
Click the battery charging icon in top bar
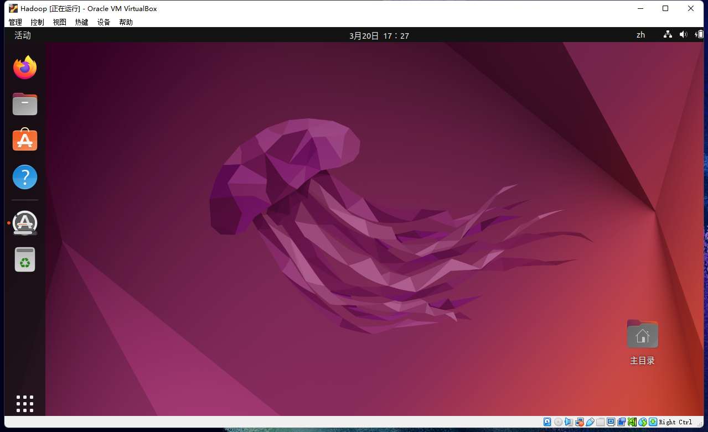point(700,35)
